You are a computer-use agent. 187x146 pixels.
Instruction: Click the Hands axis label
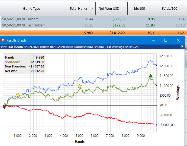[80, 142]
